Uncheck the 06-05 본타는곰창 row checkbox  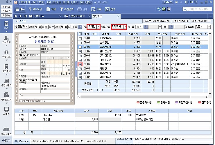tap(80, 52)
